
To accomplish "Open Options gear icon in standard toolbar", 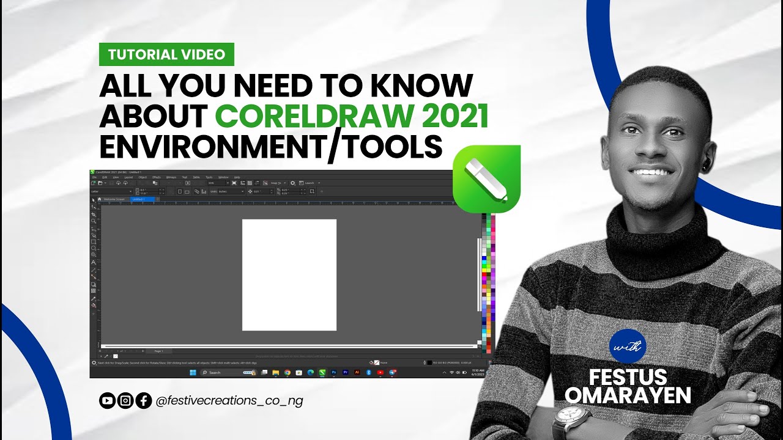I will 292,183.
